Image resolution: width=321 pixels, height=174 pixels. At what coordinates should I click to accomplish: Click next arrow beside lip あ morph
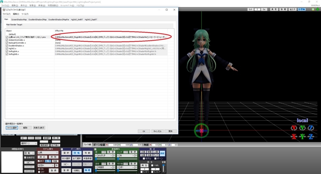[x=136, y=156]
